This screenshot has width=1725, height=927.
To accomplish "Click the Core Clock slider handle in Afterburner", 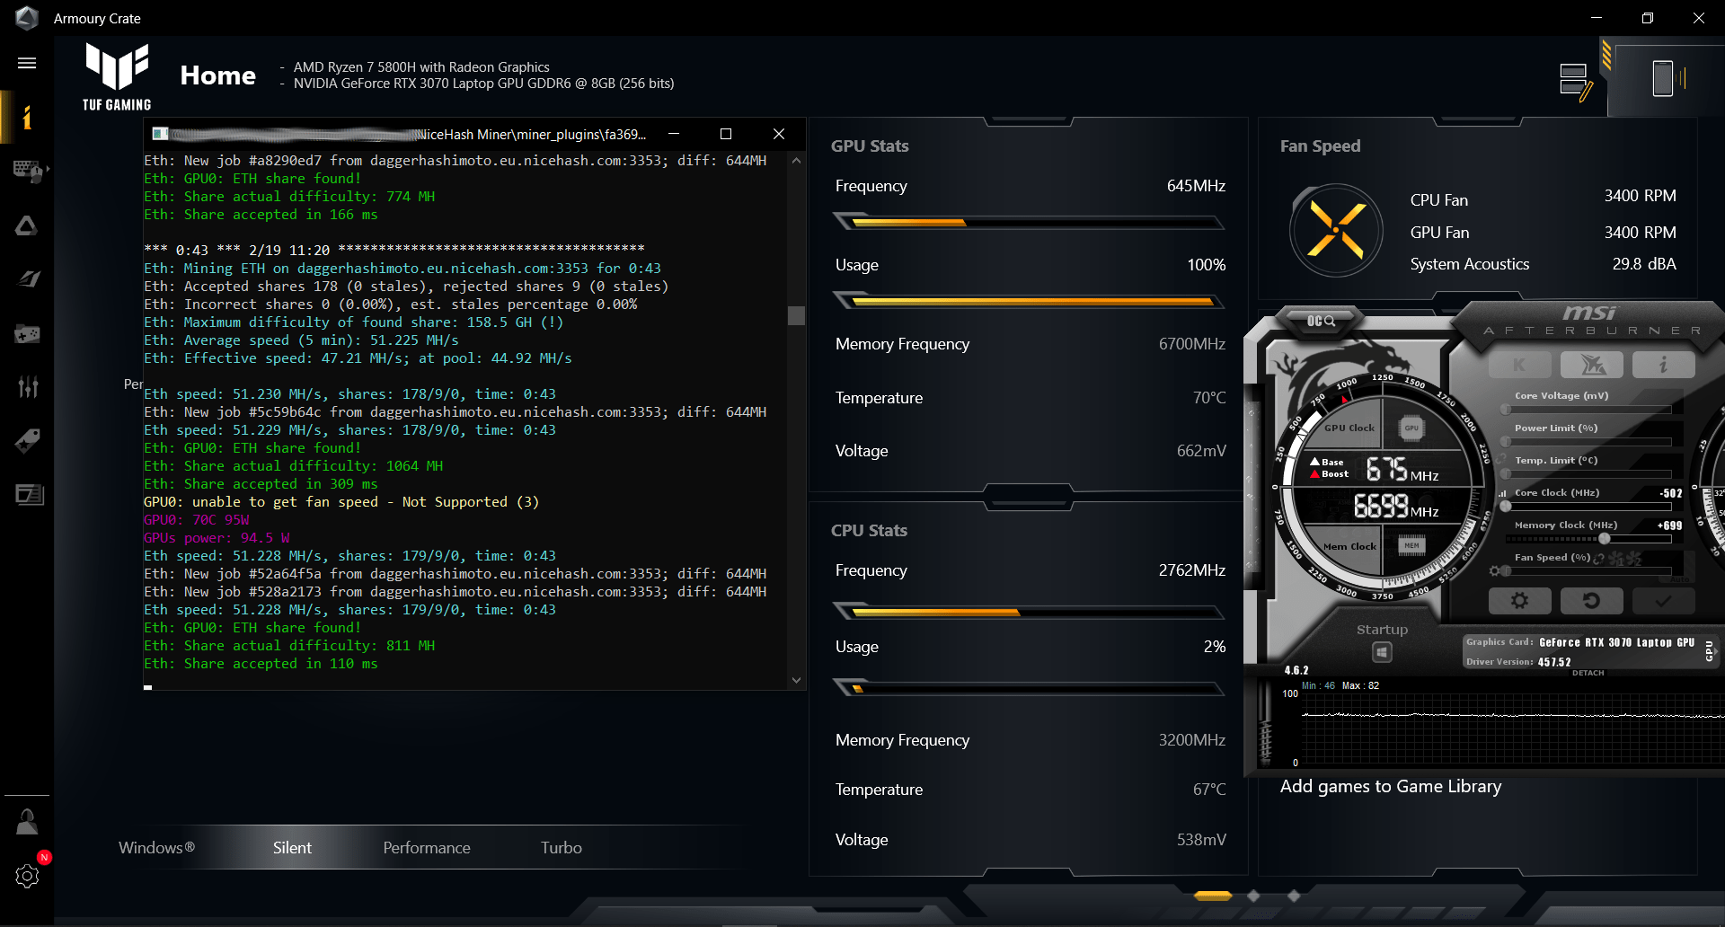I will coord(1506,507).
